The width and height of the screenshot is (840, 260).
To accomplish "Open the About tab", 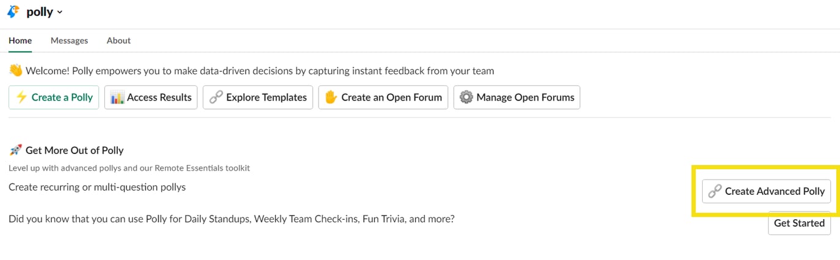I will point(118,40).
